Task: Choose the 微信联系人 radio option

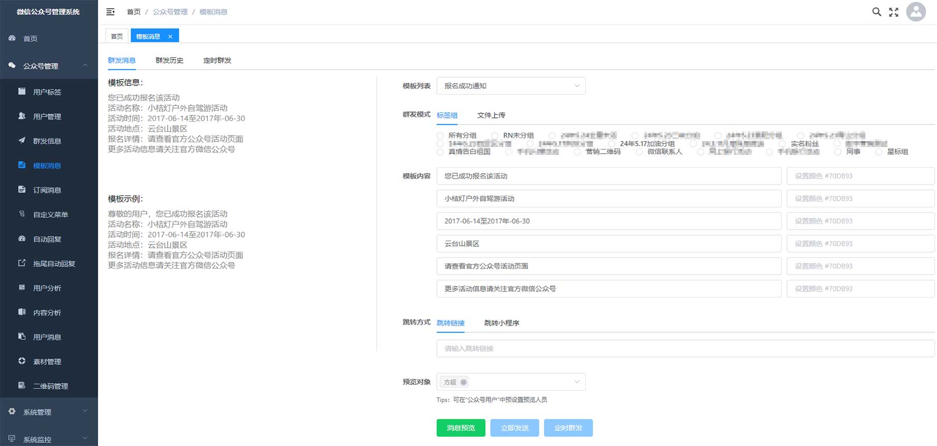Action: tap(639, 152)
